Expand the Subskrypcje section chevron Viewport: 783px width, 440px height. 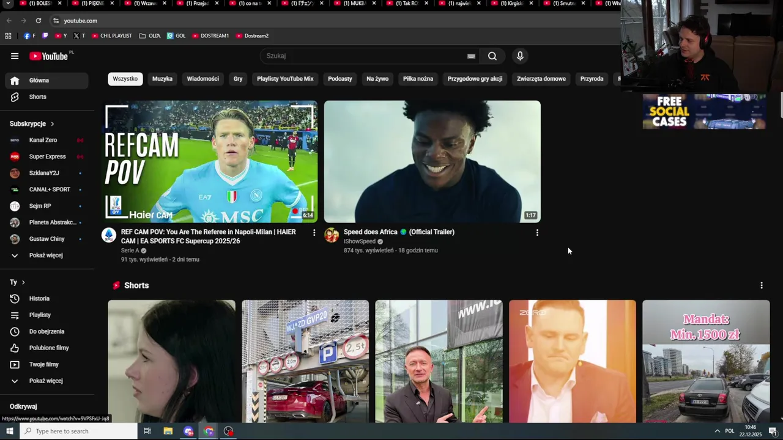click(x=53, y=124)
